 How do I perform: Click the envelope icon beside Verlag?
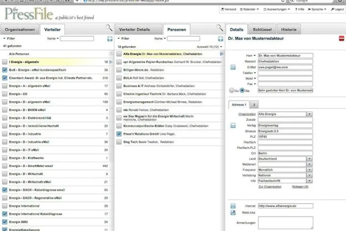(x=233, y=126)
